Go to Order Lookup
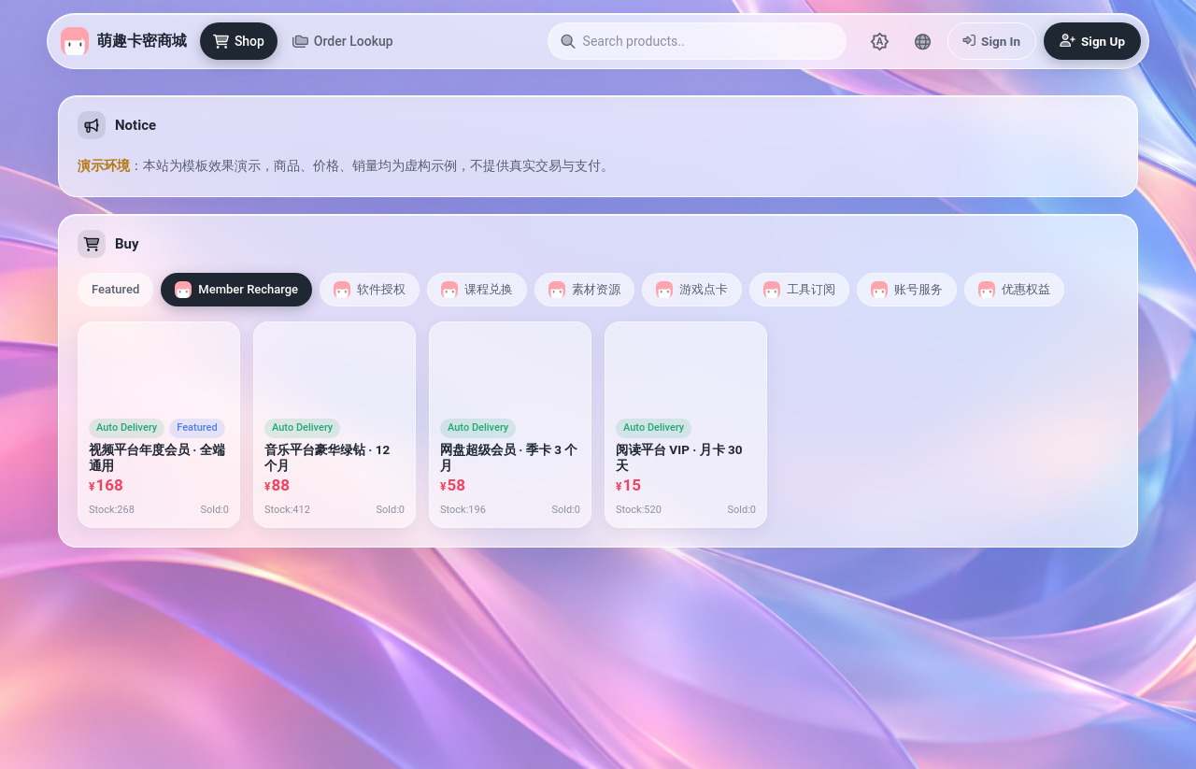Screen dimensions: 1196x769 342,41
